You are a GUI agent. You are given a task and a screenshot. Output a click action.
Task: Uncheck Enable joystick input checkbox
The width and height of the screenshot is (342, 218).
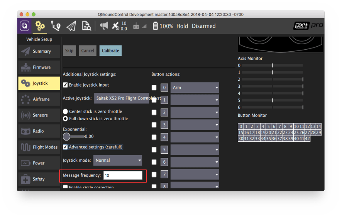click(66, 85)
